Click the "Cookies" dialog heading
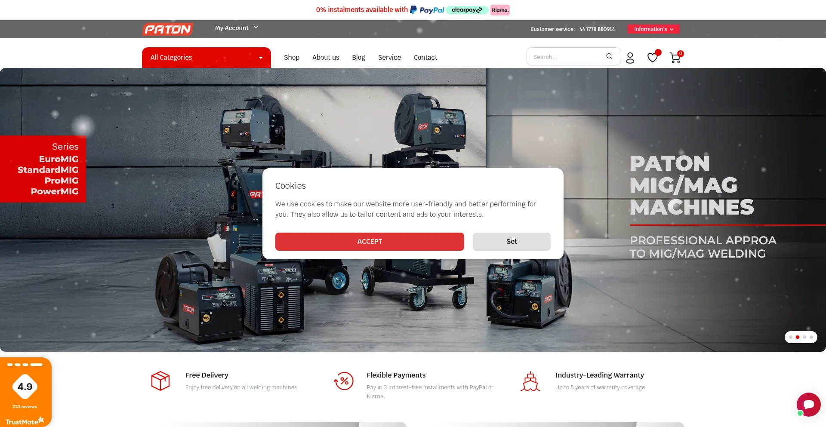The width and height of the screenshot is (826, 427). [290, 186]
